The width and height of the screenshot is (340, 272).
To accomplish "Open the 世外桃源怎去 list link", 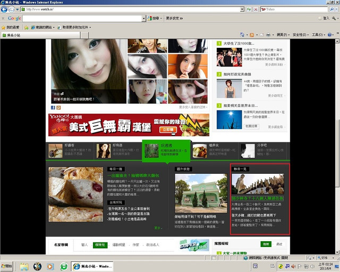I will coord(129,209).
